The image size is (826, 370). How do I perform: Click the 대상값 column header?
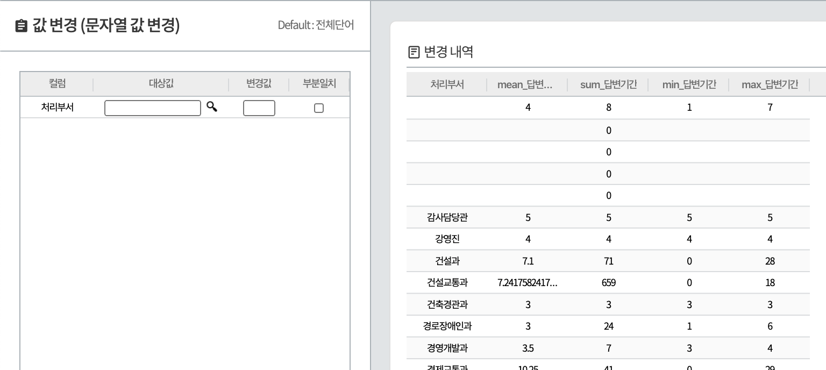161,84
